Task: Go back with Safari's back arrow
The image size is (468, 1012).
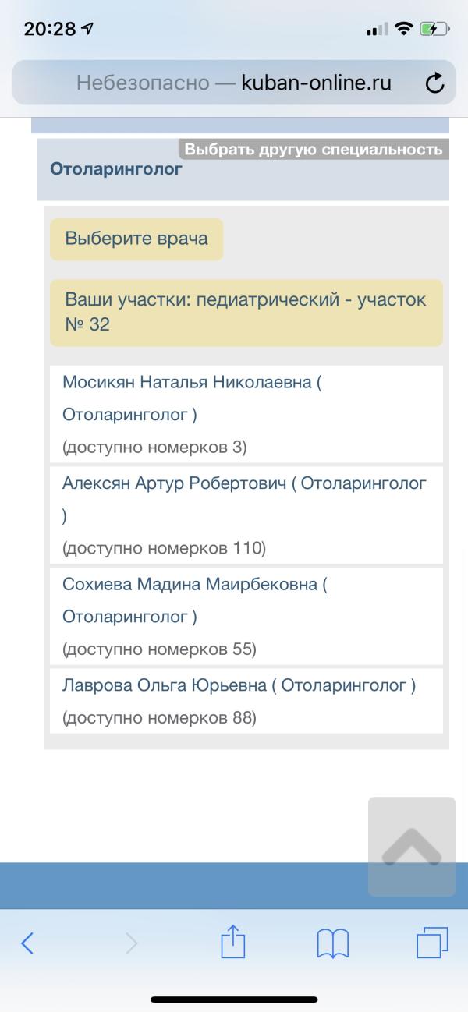Action: tap(27, 943)
